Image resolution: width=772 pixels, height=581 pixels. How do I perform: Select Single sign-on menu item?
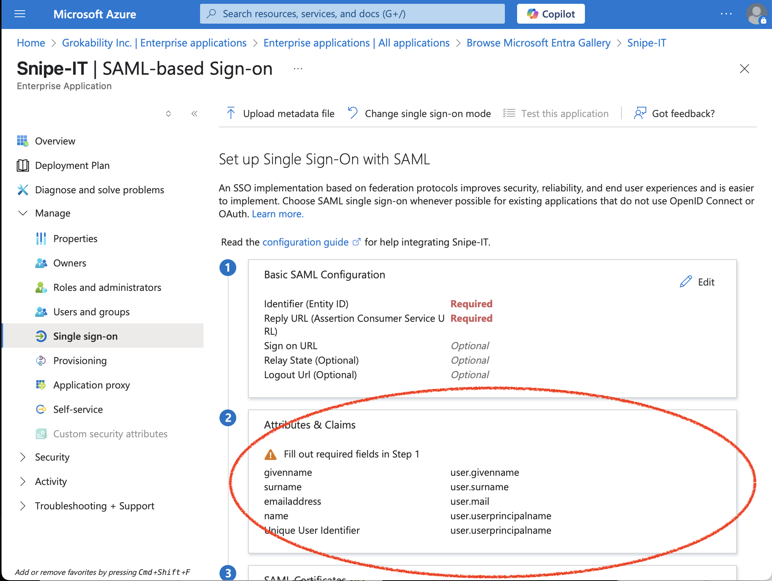click(103, 336)
